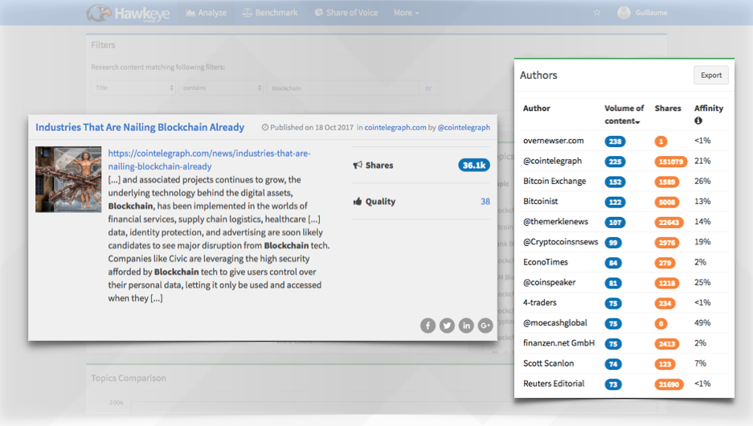Open the @cointelegraph author link
The height and width of the screenshot is (426, 753).
[464, 127]
